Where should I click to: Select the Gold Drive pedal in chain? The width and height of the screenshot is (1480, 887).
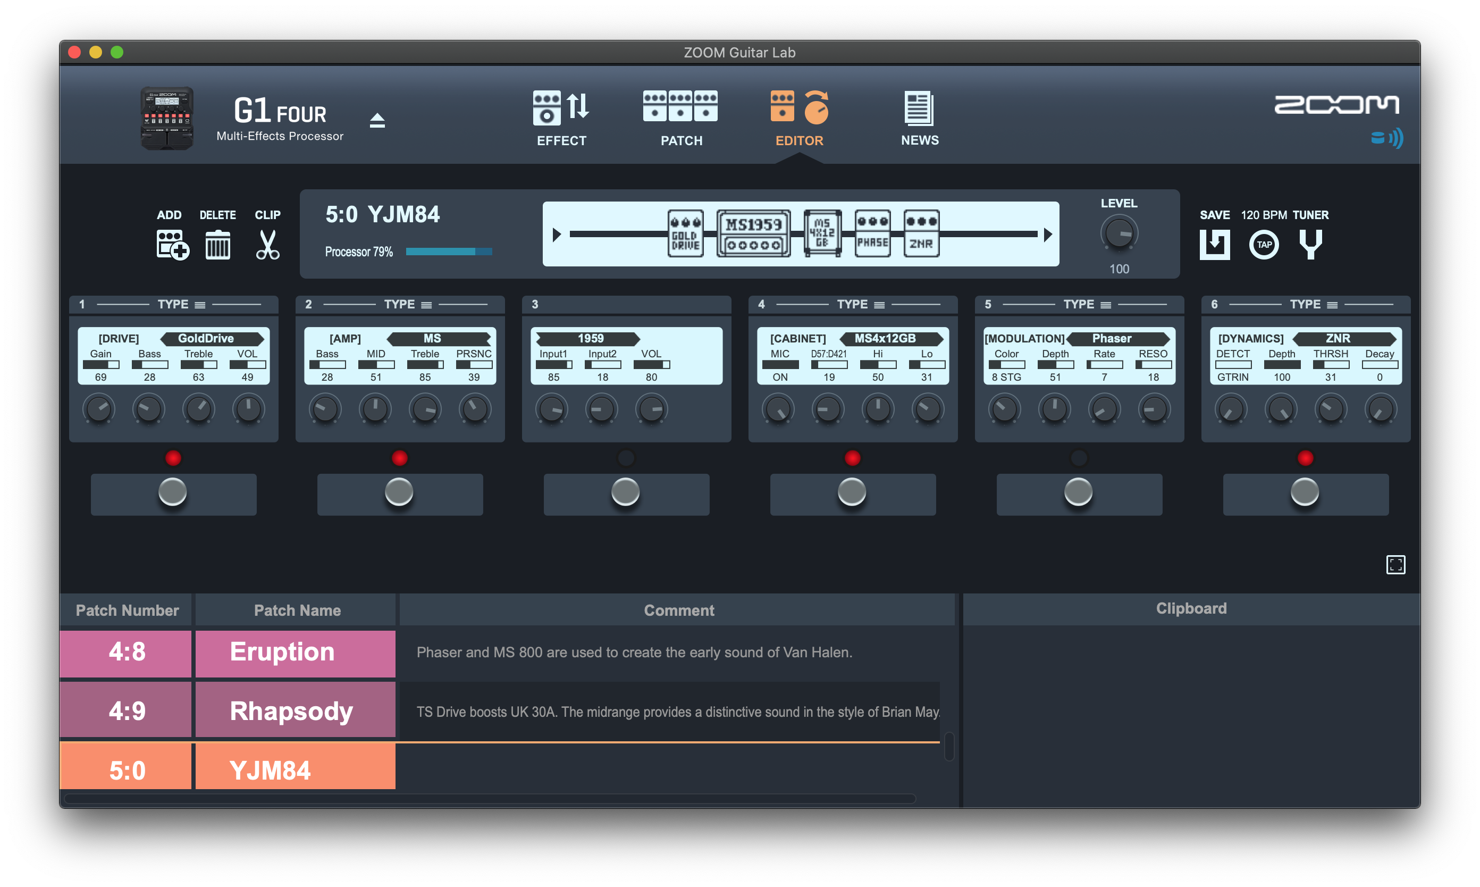(x=685, y=233)
